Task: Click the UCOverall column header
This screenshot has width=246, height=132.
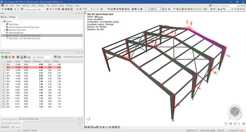Action: click(37, 61)
